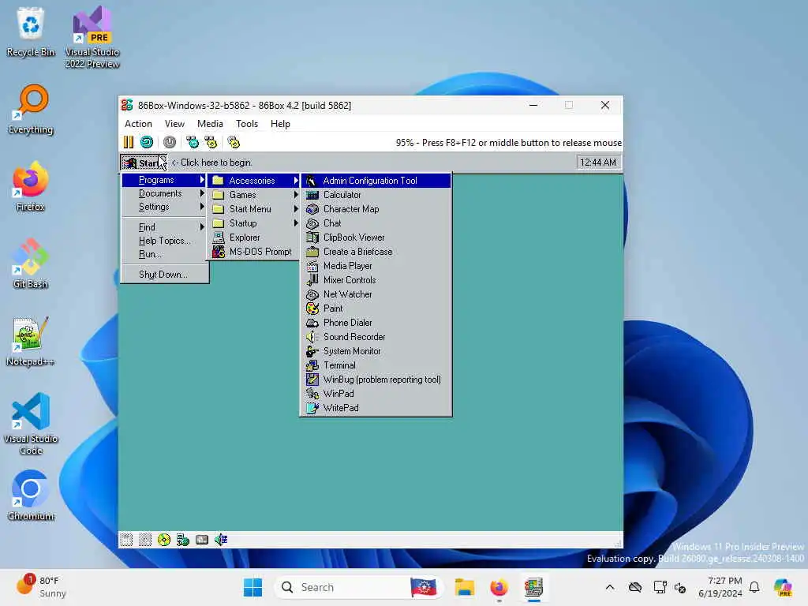
Task: Expand the Startup folder submenu
Action: point(254,223)
